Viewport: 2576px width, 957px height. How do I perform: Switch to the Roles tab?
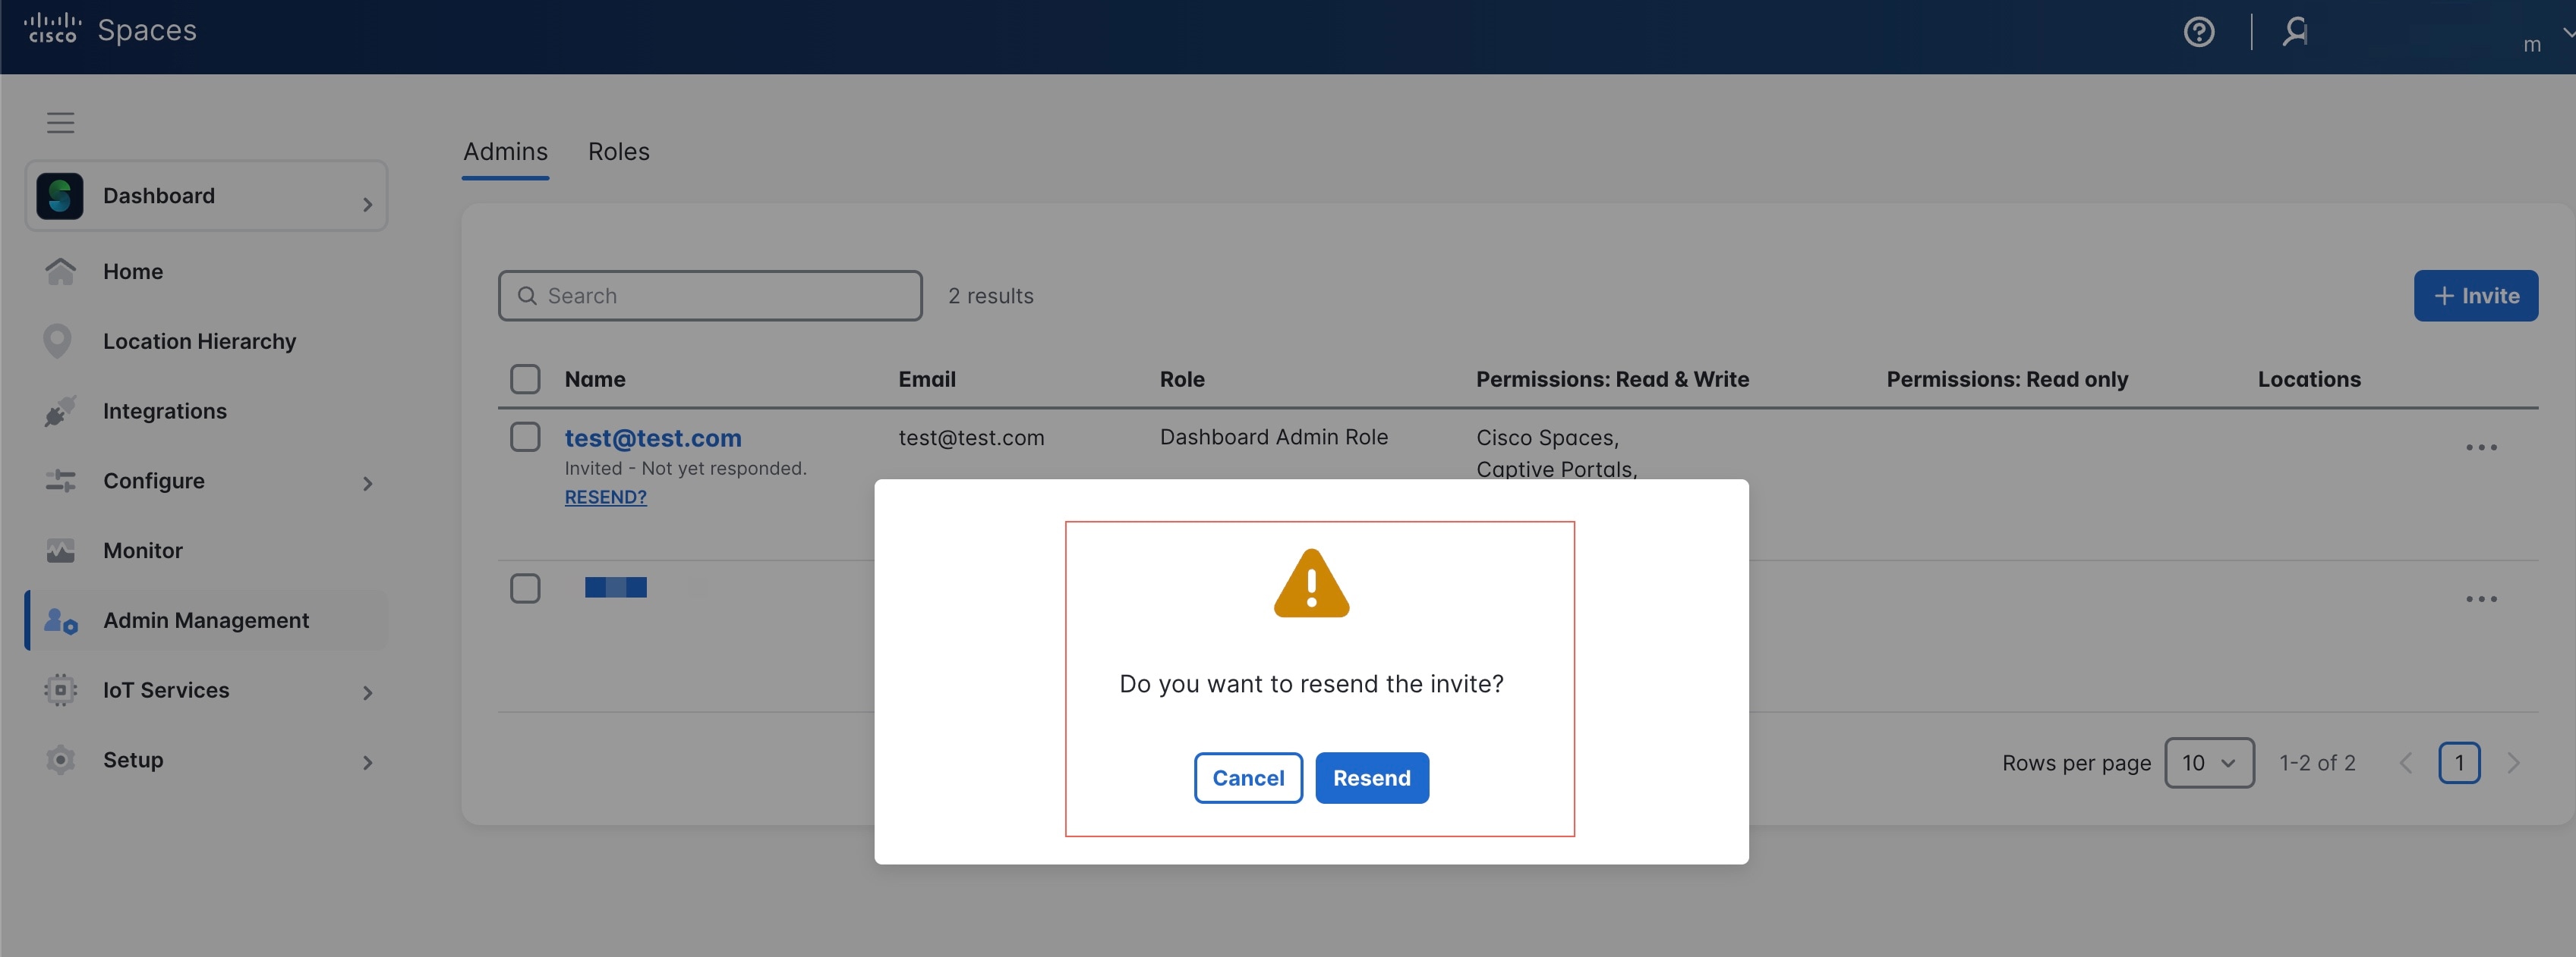click(618, 152)
